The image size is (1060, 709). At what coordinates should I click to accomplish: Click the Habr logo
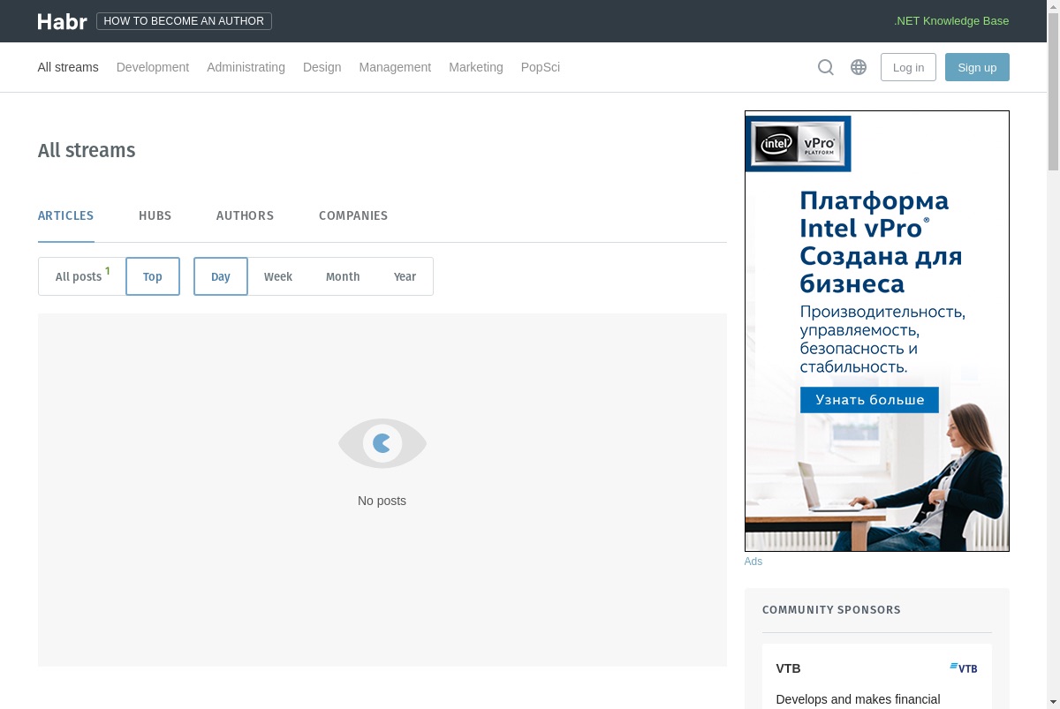62,21
